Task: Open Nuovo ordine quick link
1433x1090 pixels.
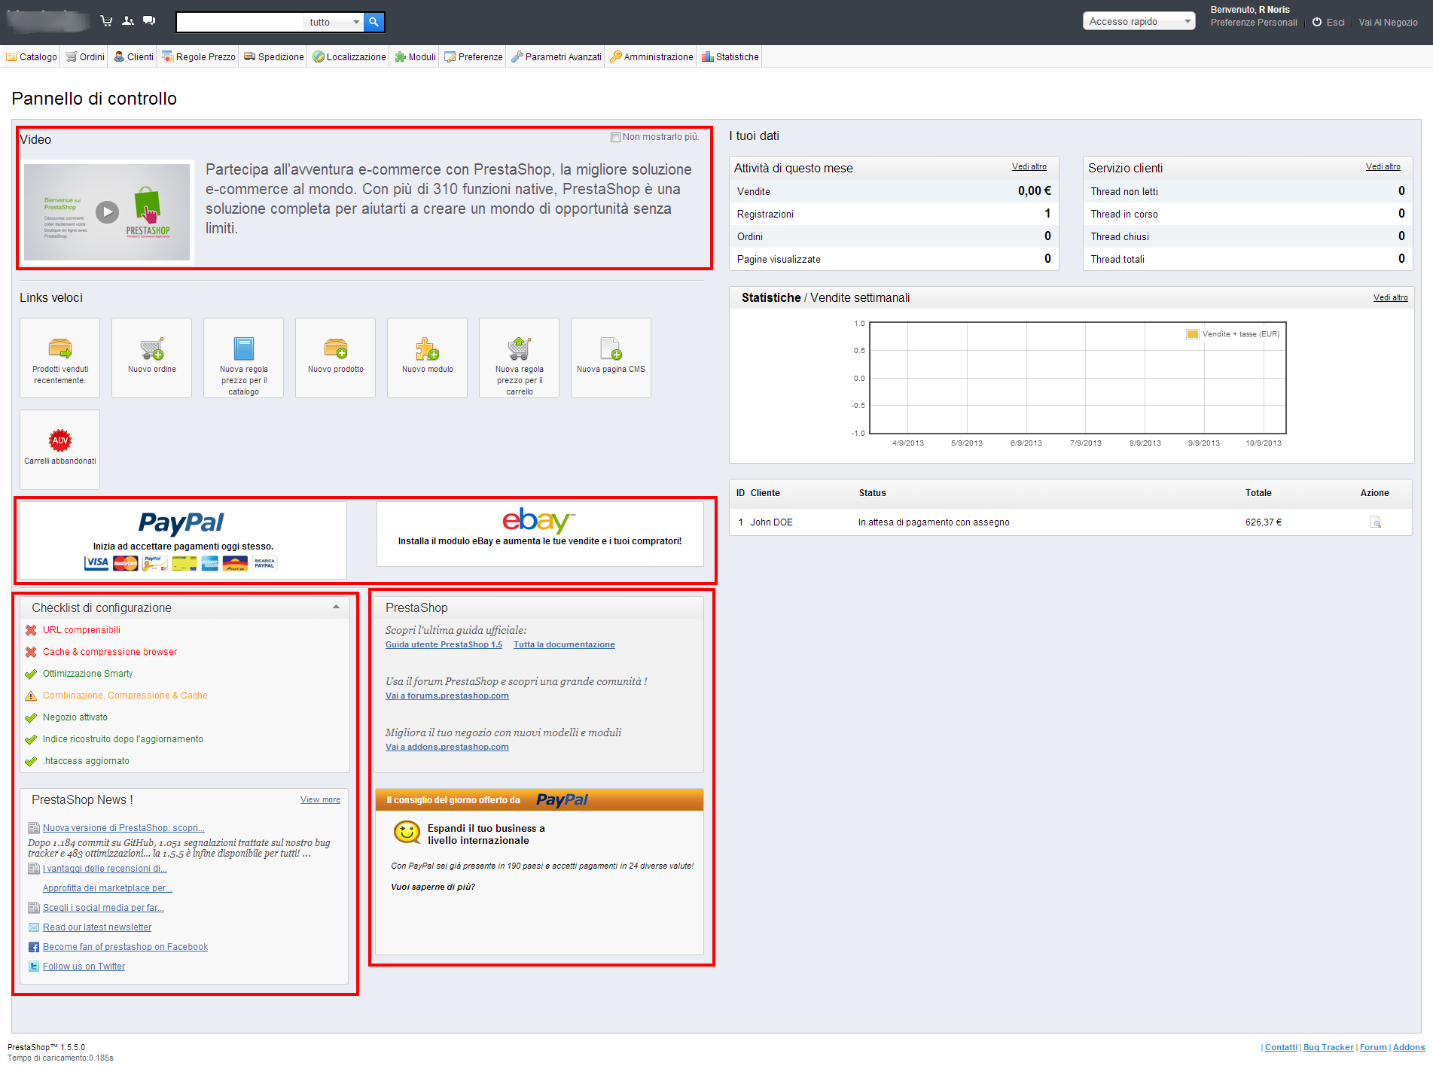Action: pyautogui.click(x=152, y=358)
